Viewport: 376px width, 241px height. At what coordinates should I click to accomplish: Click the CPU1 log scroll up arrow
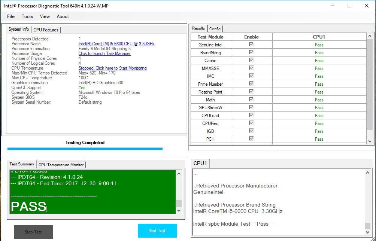(368, 173)
